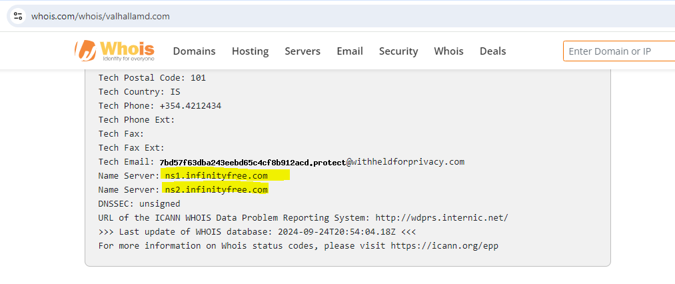Open the Hosting menu
This screenshot has height=284, width=675.
click(x=250, y=51)
